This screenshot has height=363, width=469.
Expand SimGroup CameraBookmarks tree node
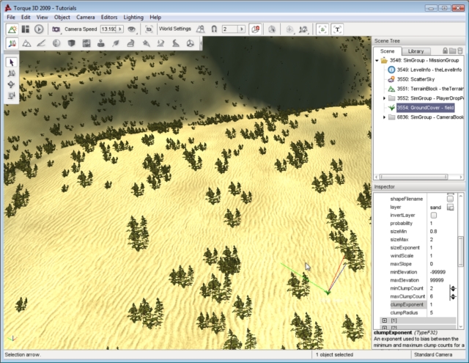pos(385,117)
